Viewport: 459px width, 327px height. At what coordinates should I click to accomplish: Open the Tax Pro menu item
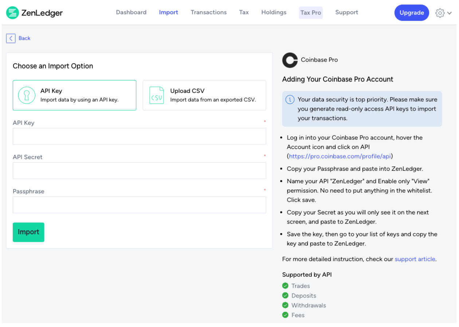coord(311,13)
